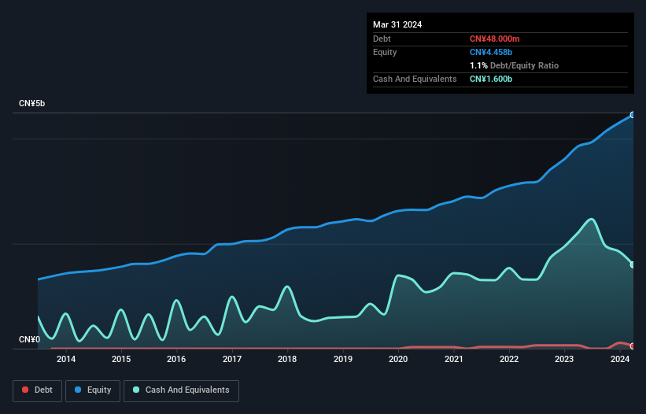Click the Mar 31 2024 tooltip date
This screenshot has height=414, width=646.
pos(397,24)
